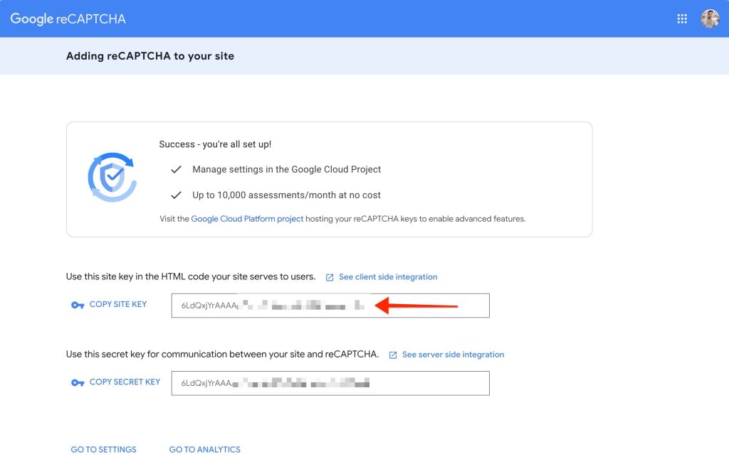Copy the site key

coord(118,304)
